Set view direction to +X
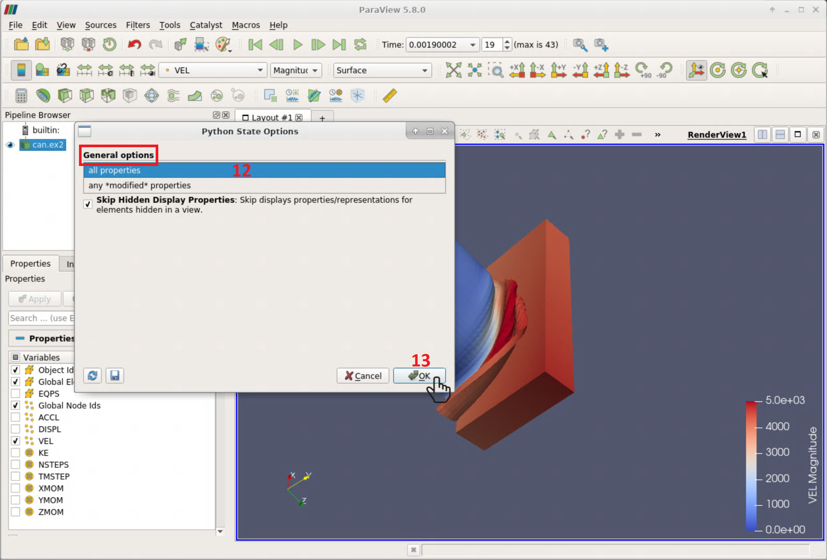 pyautogui.click(x=517, y=70)
